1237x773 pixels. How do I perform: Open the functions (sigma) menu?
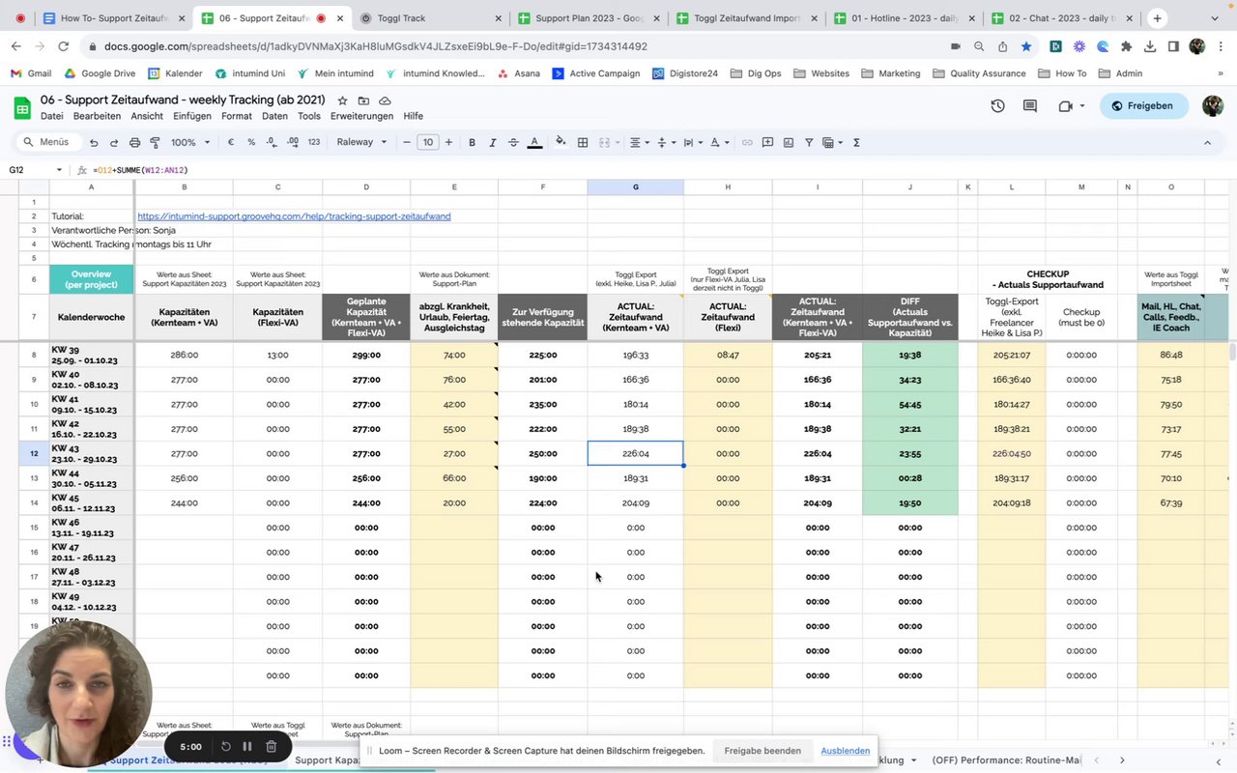point(856,142)
